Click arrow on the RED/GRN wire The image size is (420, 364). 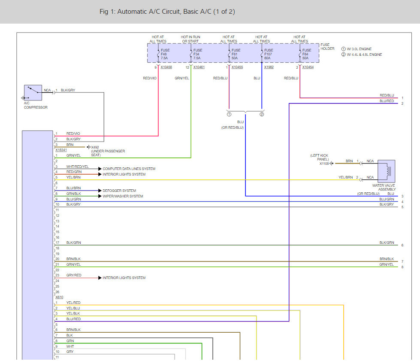[x=100, y=174]
